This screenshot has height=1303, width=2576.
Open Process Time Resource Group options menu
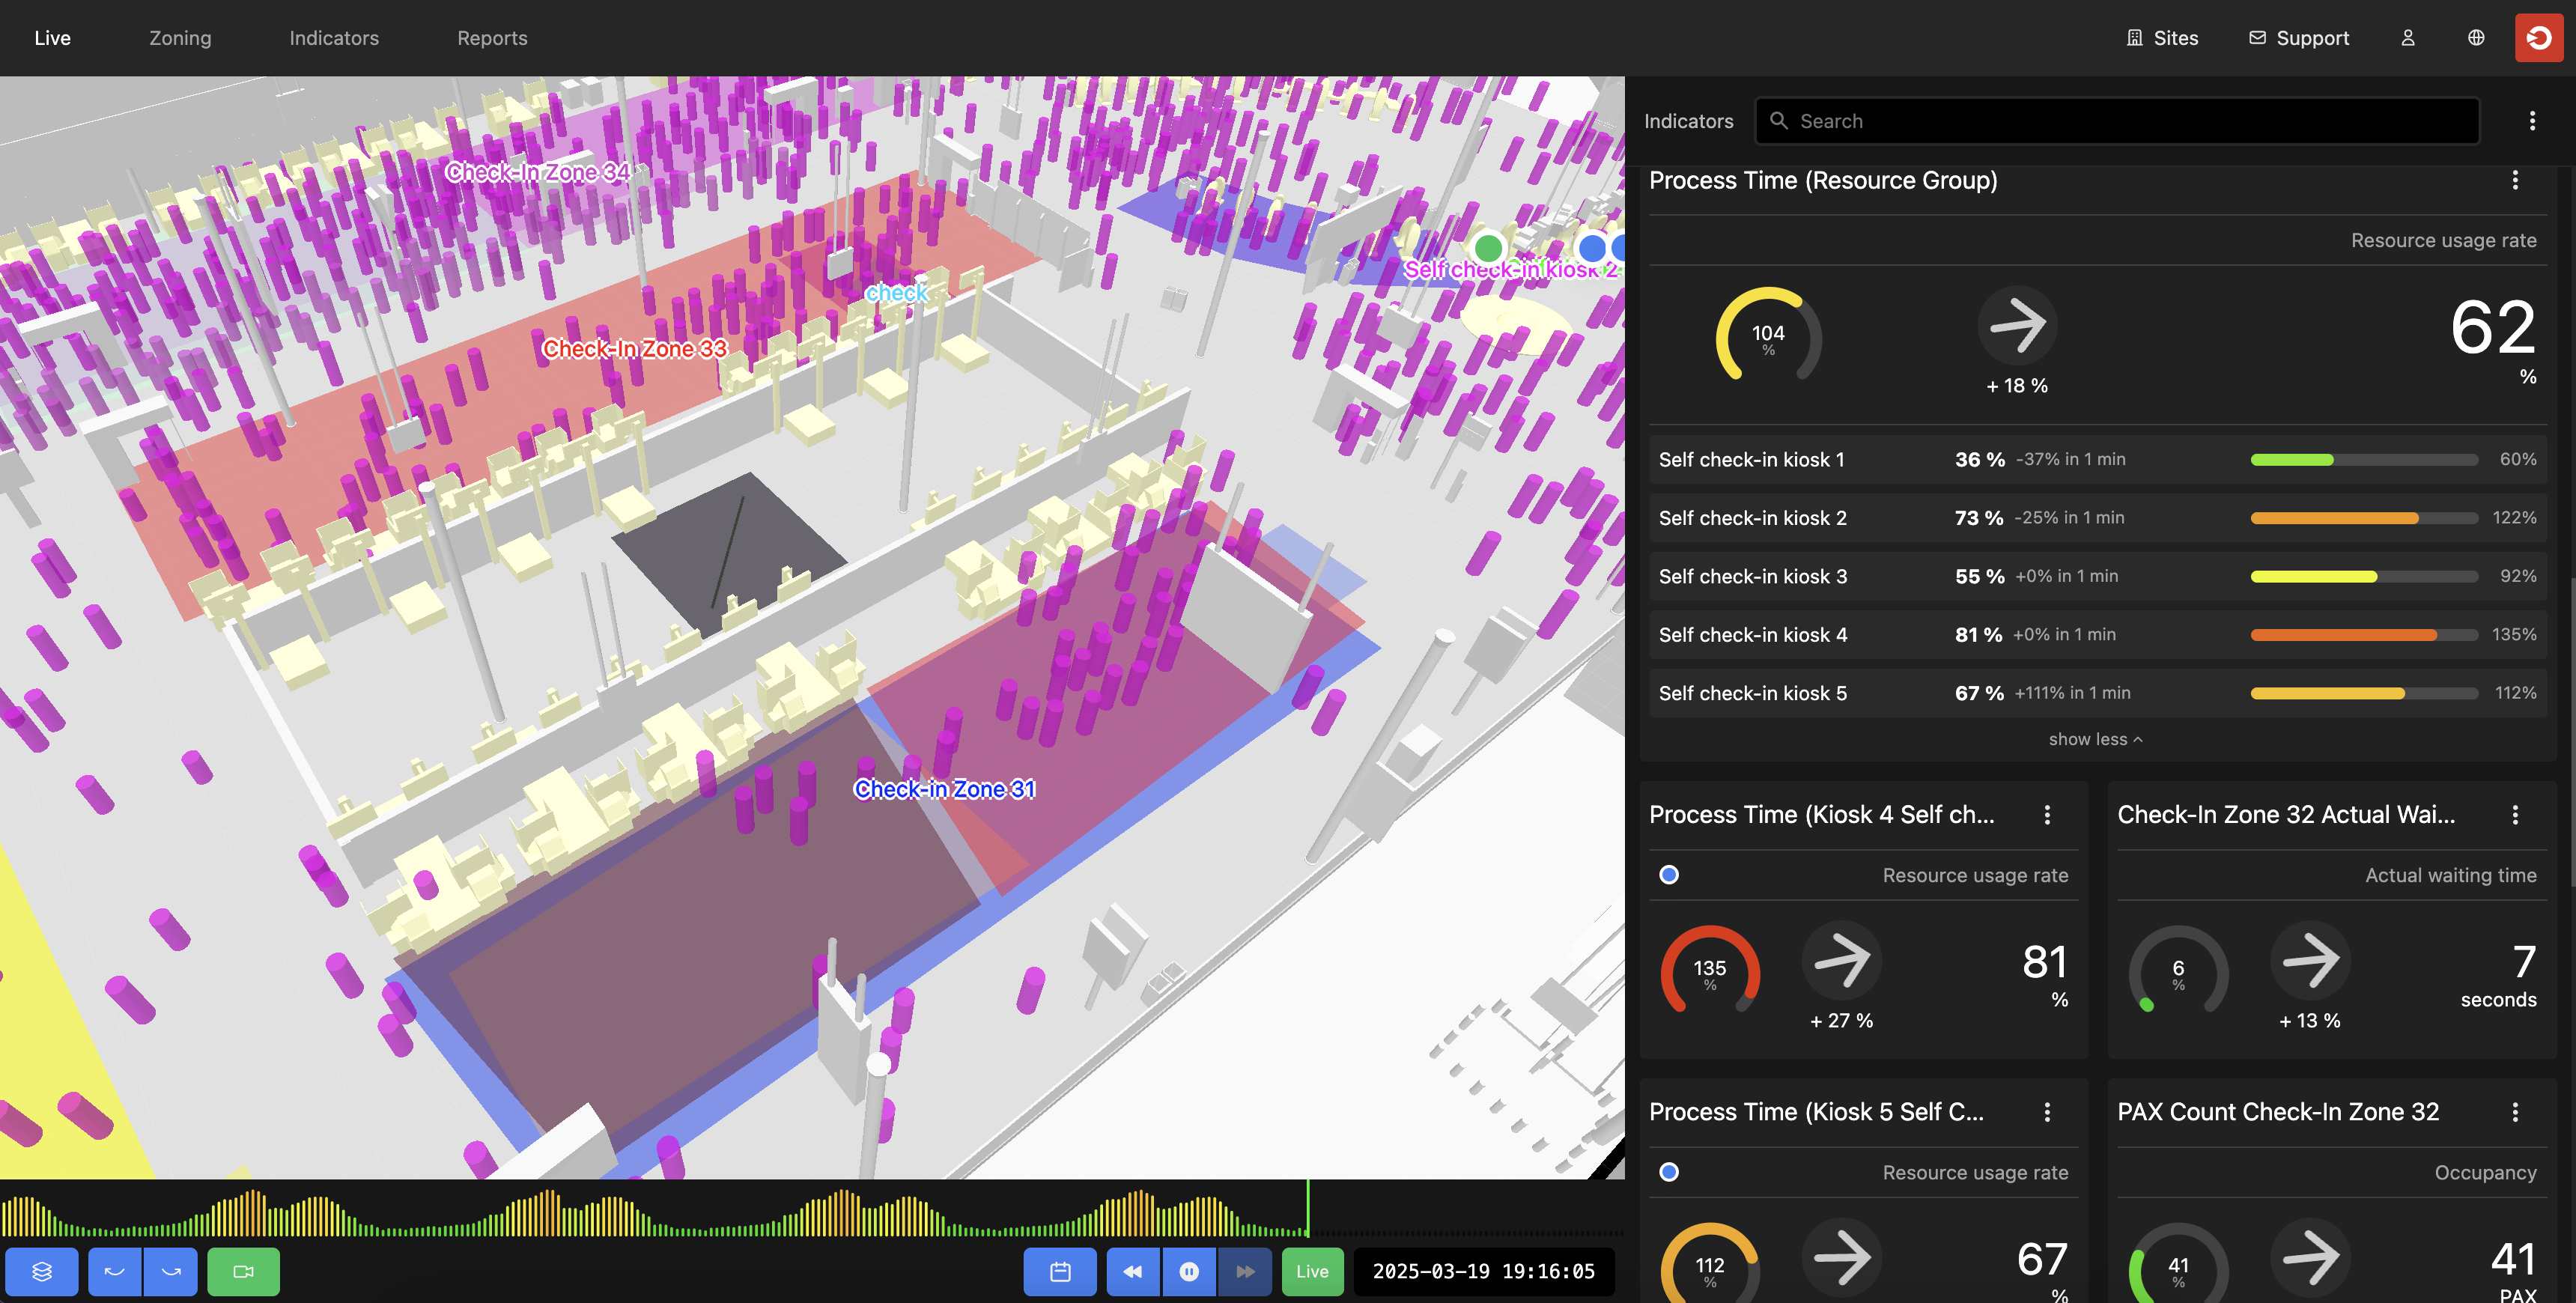point(2515,180)
